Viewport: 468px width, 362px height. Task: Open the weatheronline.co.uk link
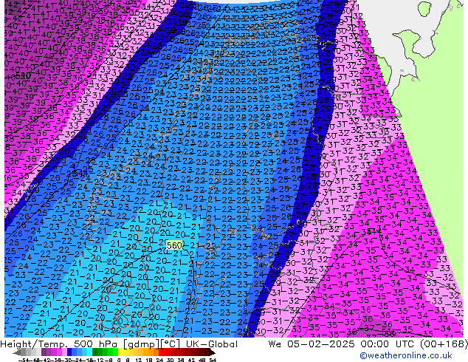[x=405, y=355]
